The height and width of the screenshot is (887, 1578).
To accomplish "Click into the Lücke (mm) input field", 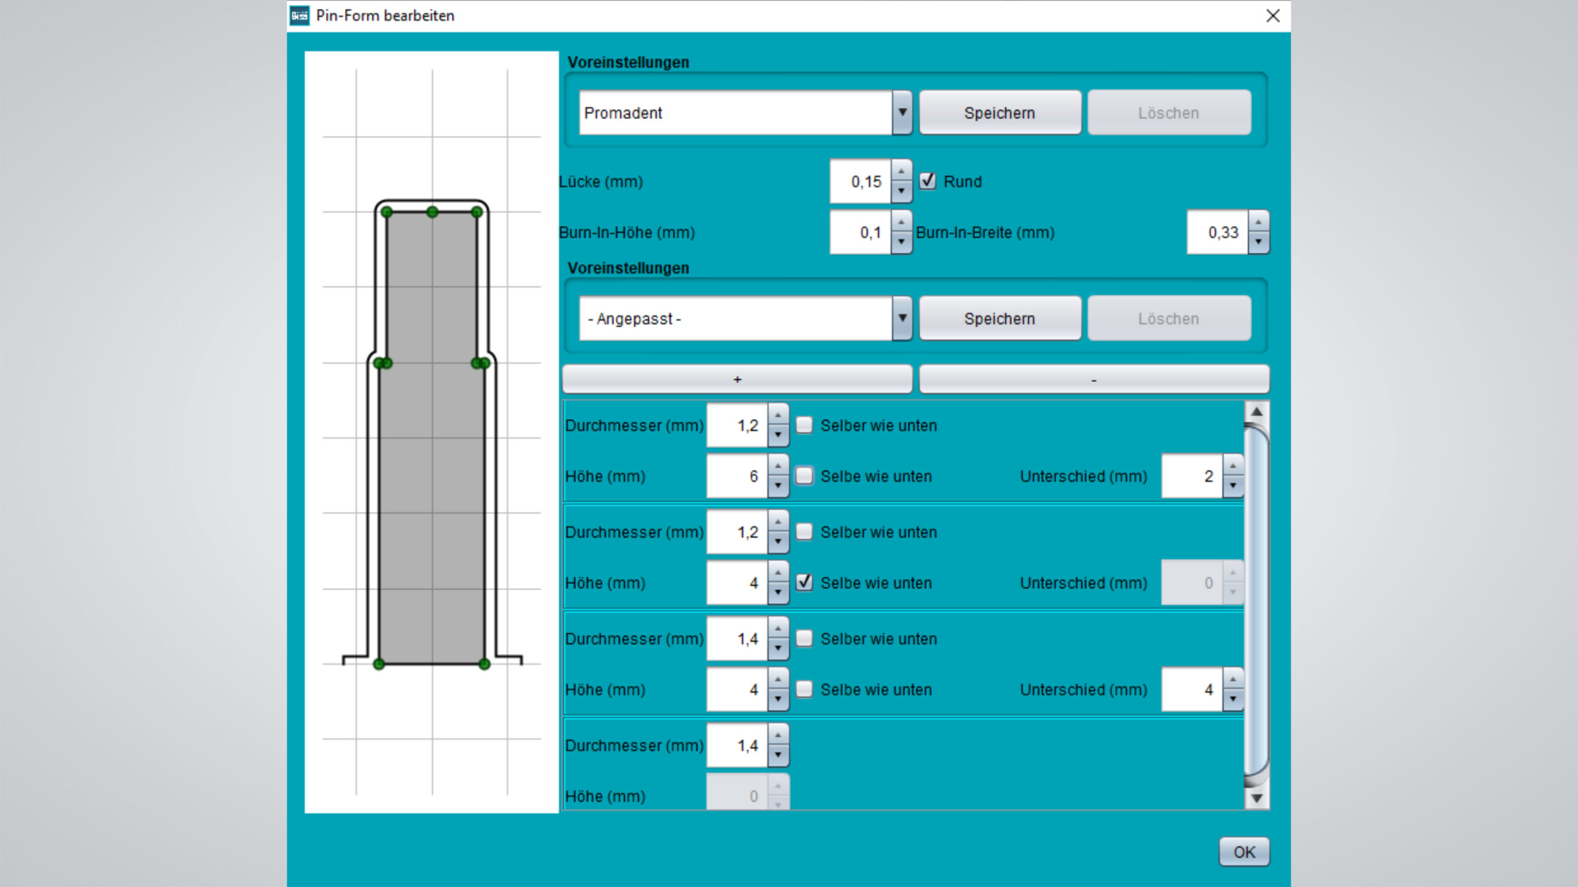I will 860,182.
